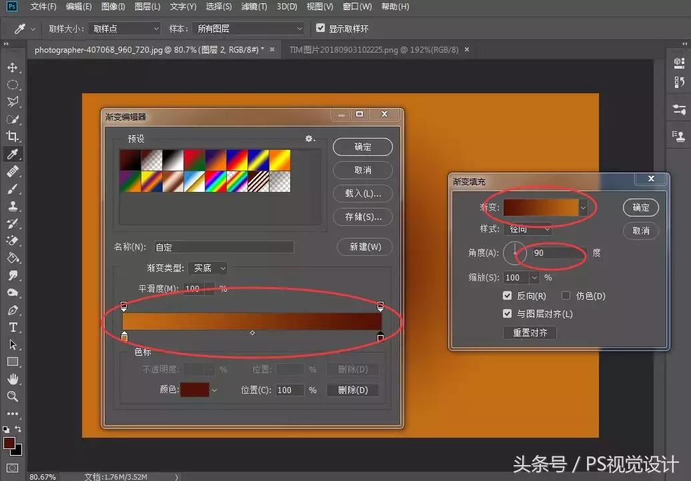Open the 渐变类型 dropdown showing 实底
Image resolution: width=691 pixels, height=481 pixels.
coord(207,268)
